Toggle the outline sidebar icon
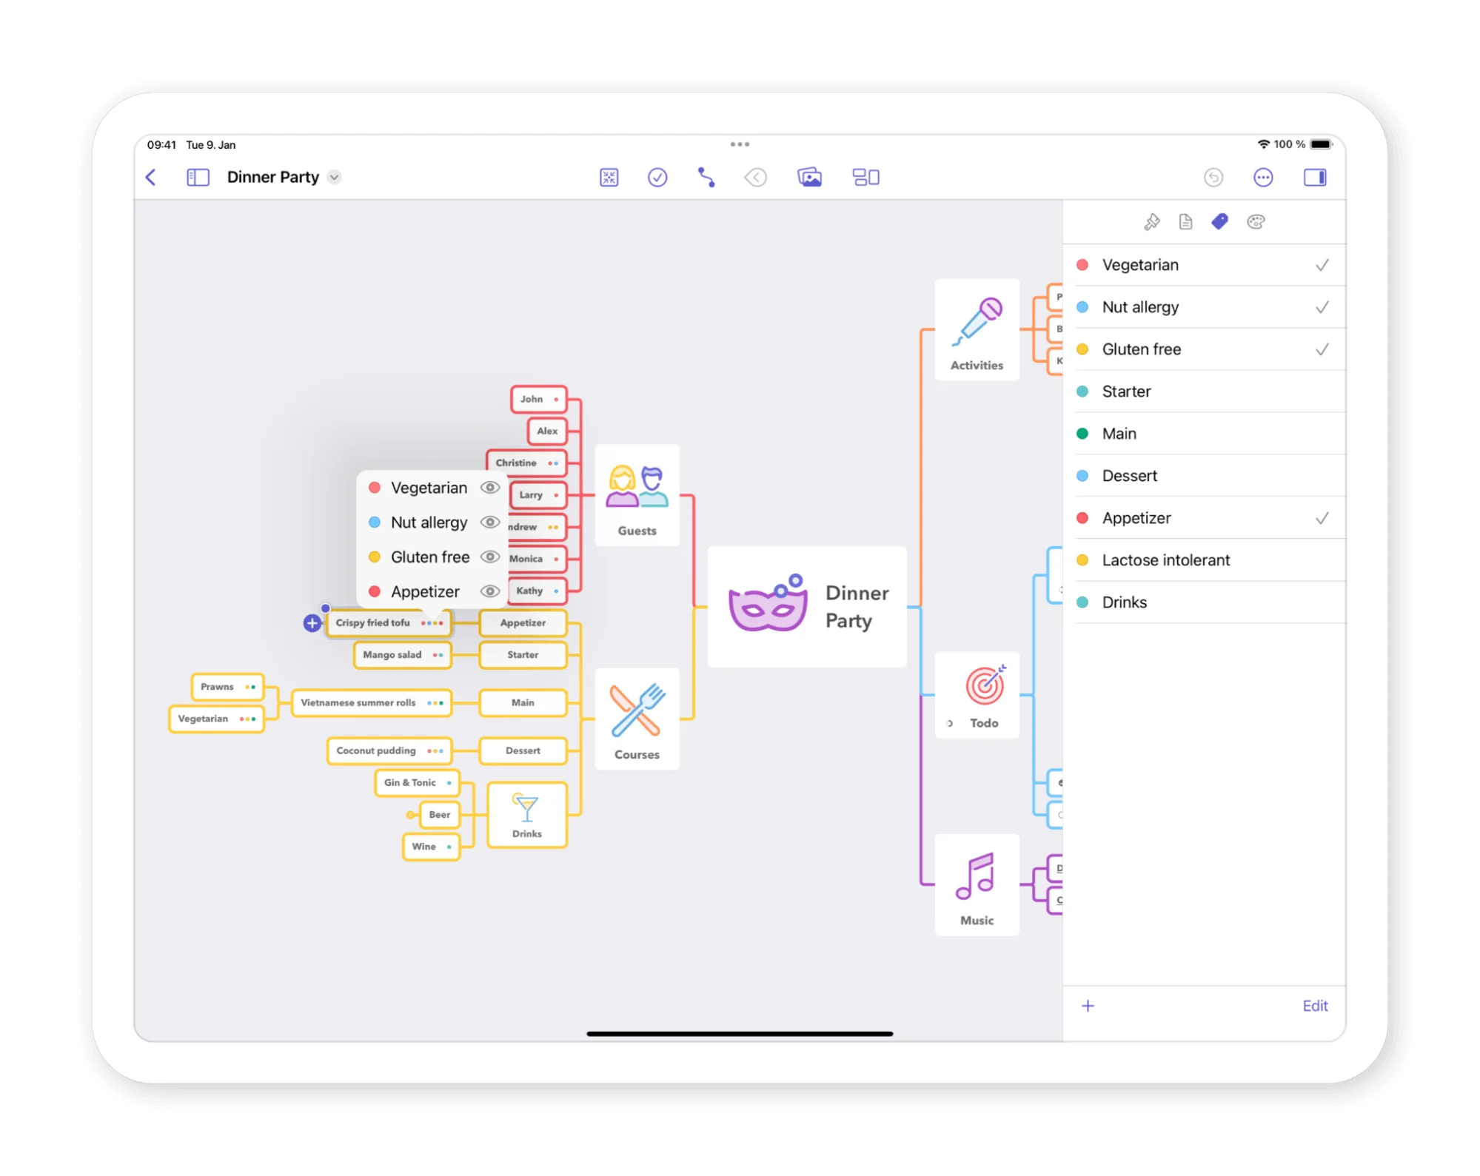 pyautogui.click(x=198, y=177)
